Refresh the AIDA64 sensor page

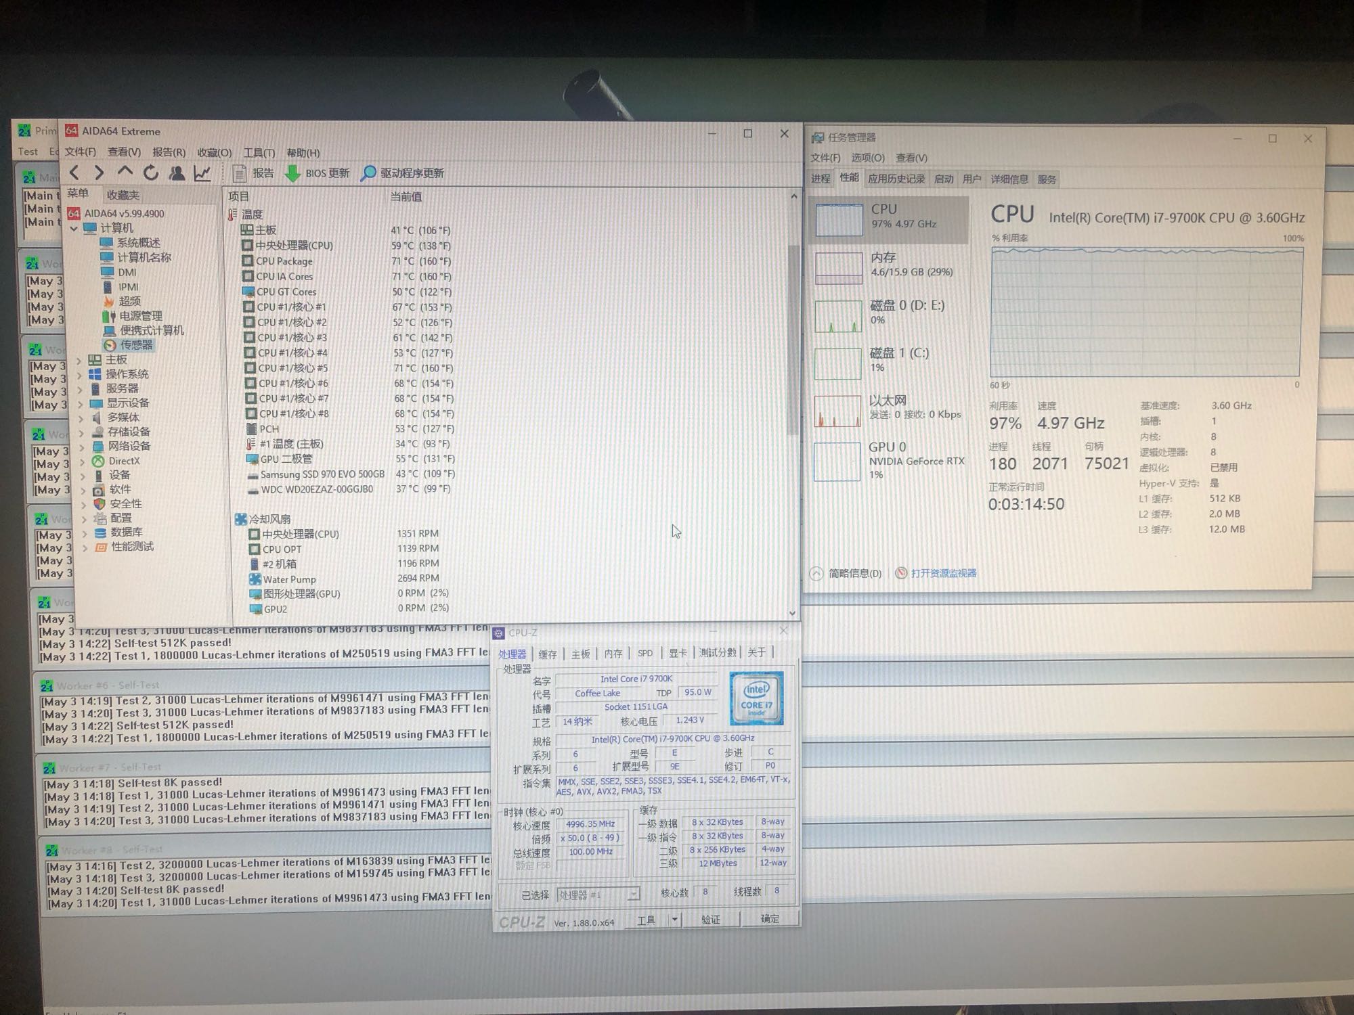click(x=150, y=173)
